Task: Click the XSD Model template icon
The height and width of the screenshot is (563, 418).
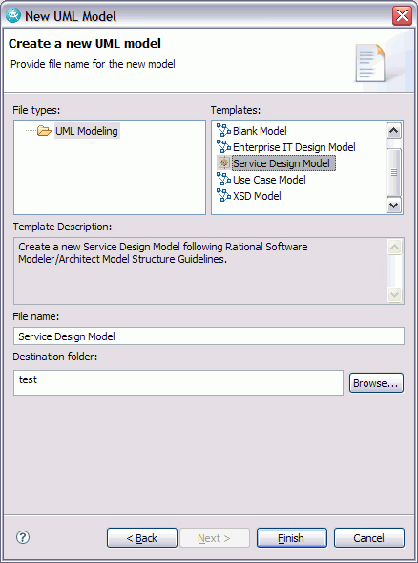Action: tap(223, 195)
